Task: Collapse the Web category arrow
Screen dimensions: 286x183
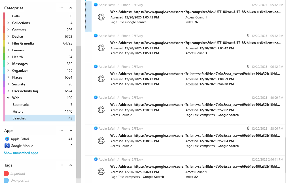Action: tap(8, 98)
